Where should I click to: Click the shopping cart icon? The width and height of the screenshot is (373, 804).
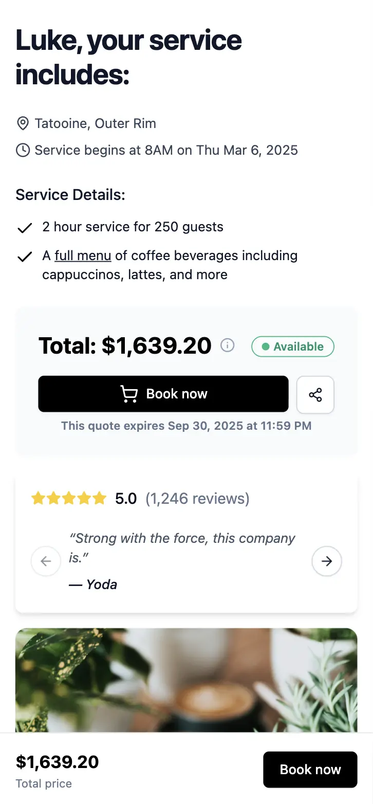(x=129, y=394)
